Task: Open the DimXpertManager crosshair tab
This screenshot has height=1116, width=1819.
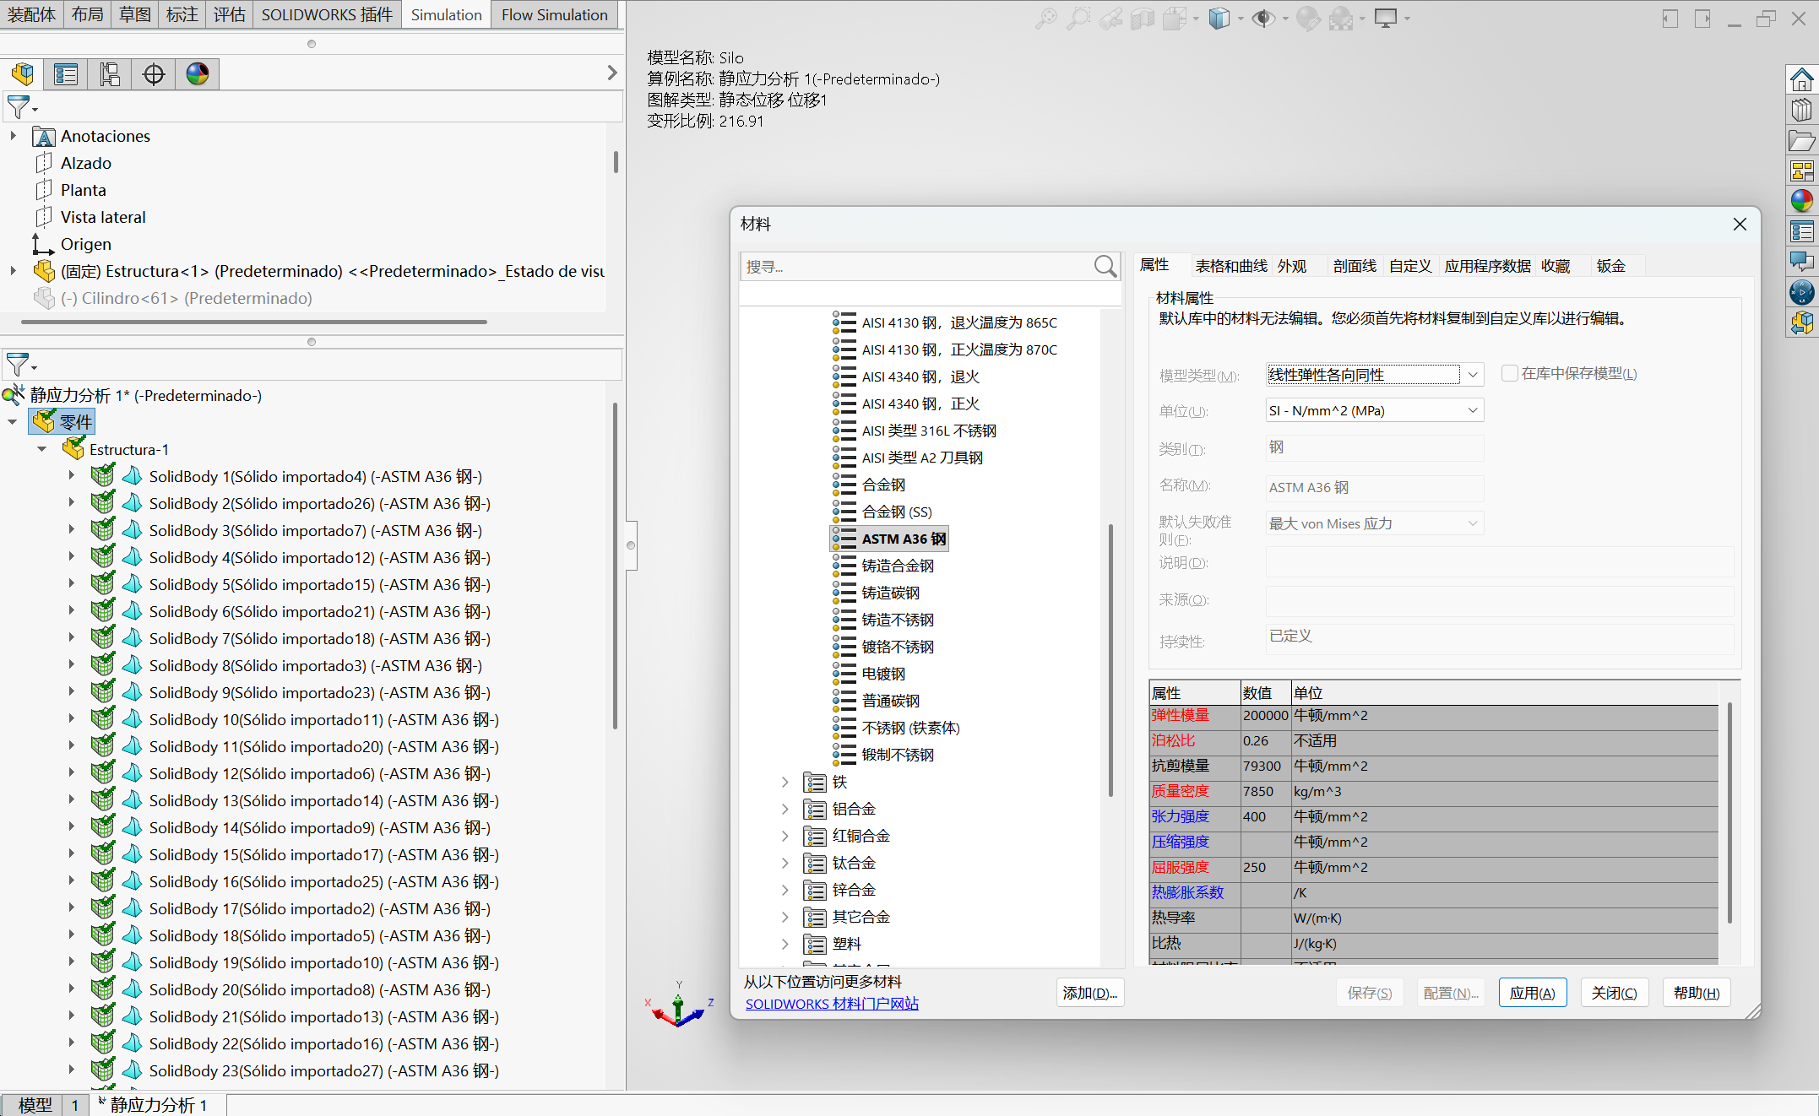Action: click(x=154, y=74)
